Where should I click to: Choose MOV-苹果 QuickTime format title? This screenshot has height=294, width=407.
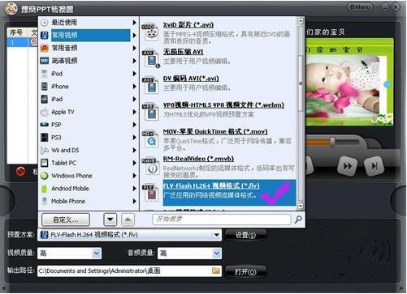(x=215, y=132)
